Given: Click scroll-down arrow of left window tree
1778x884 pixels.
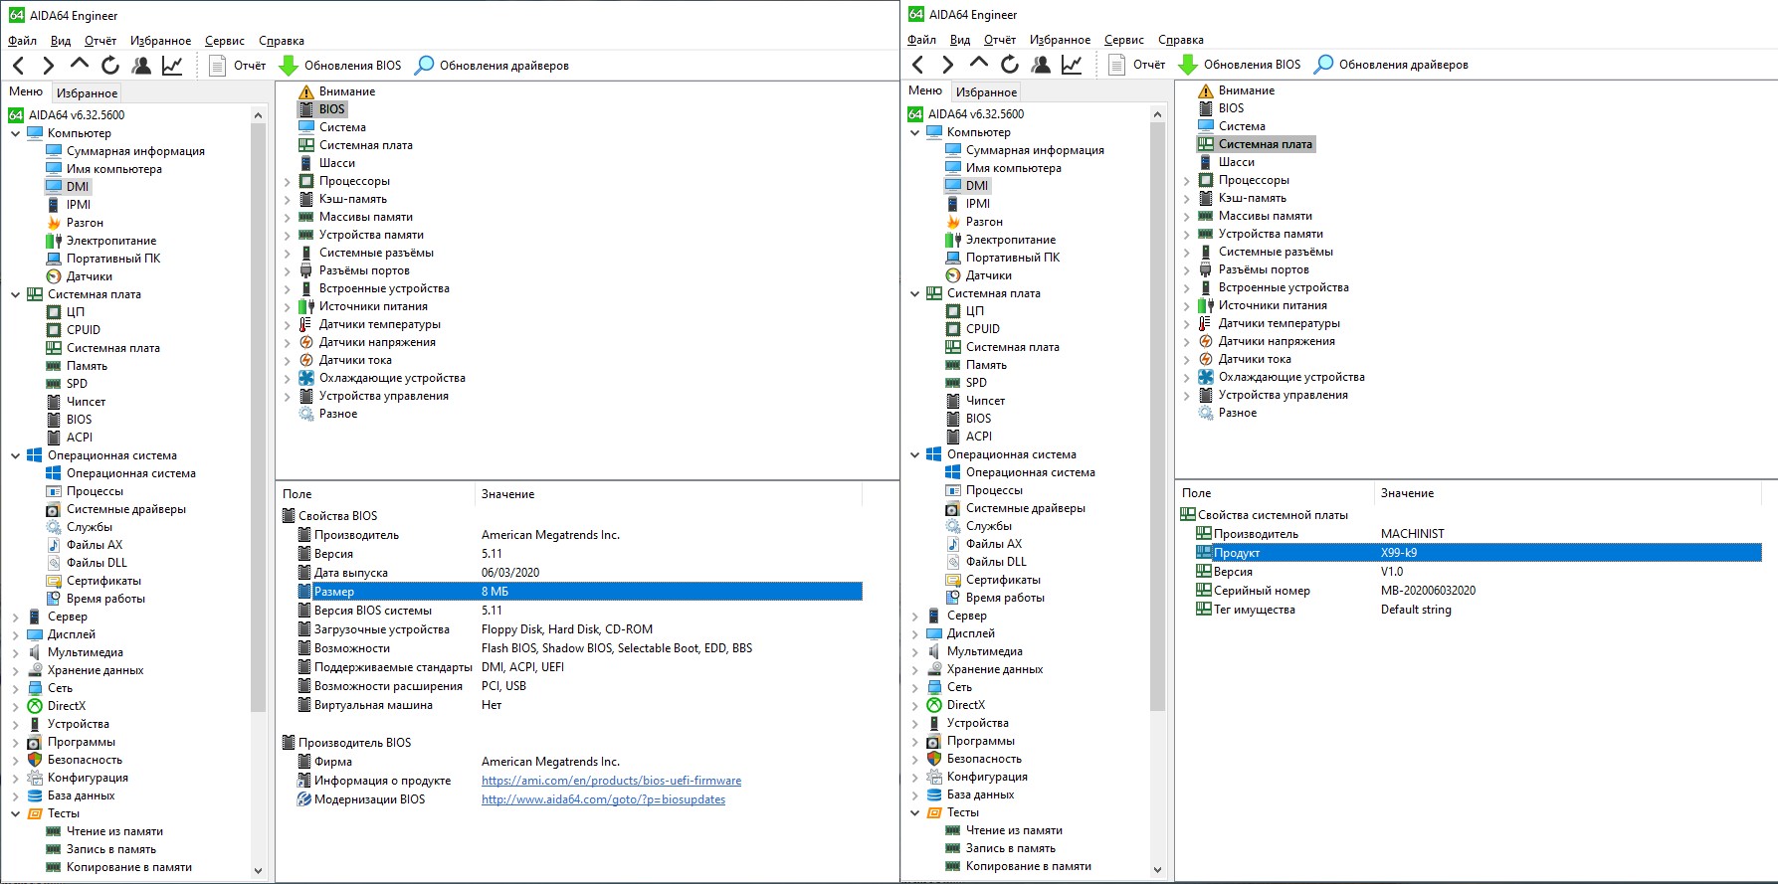Looking at the screenshot, I should point(259,870).
